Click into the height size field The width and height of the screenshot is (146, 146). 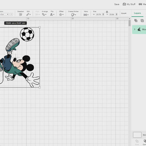tap(112, 14)
